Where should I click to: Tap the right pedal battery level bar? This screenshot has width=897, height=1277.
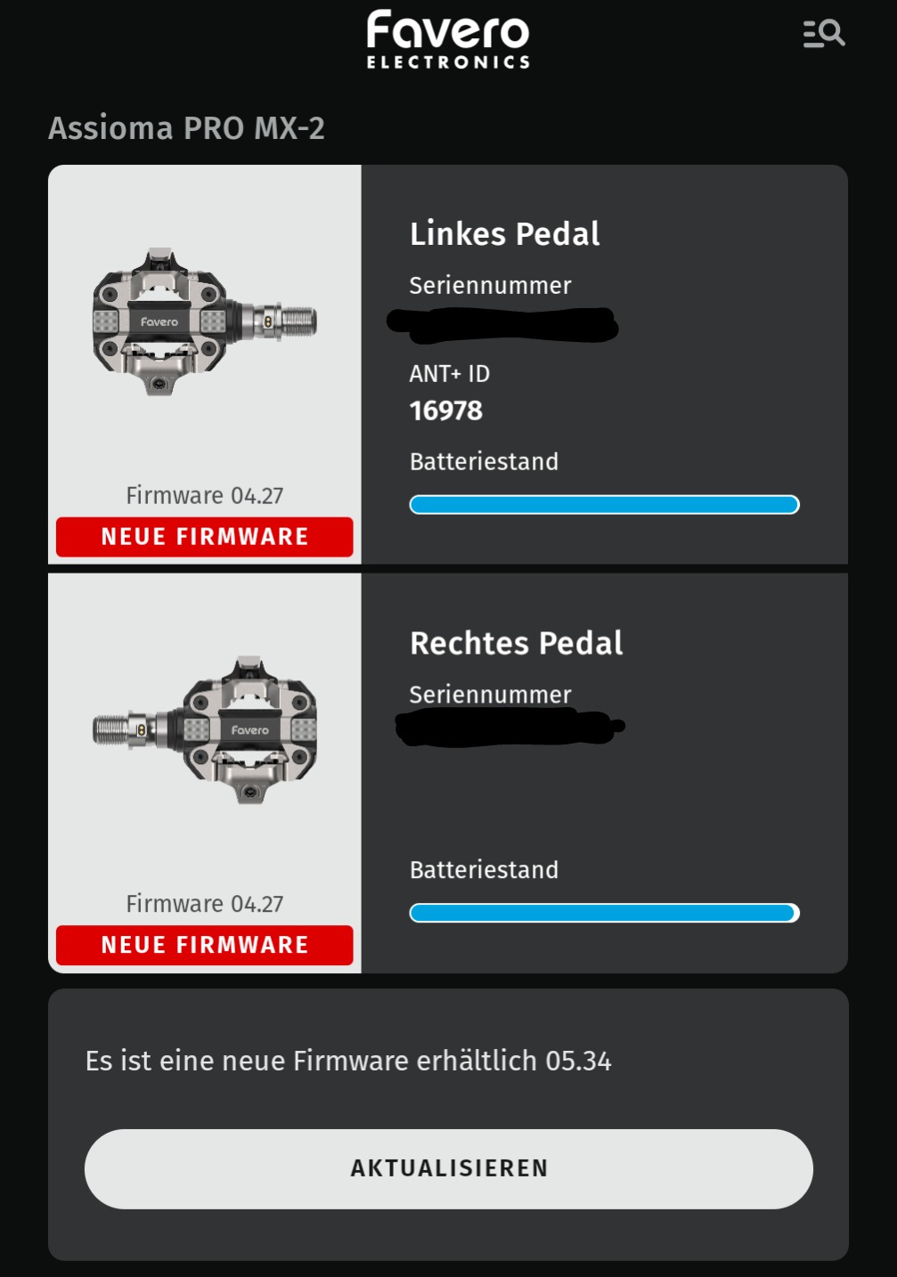coord(604,913)
